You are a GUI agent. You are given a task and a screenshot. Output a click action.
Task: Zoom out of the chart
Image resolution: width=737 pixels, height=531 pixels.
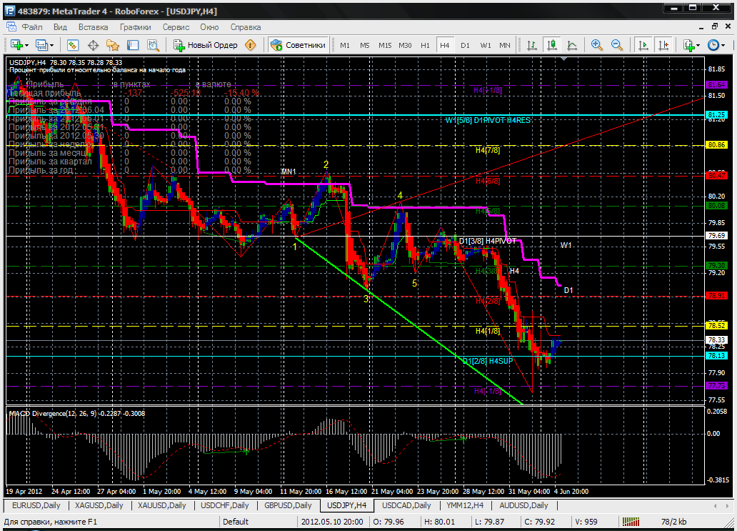pos(617,45)
